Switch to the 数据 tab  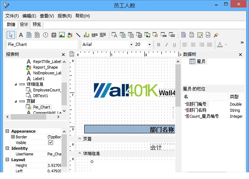point(11,25)
